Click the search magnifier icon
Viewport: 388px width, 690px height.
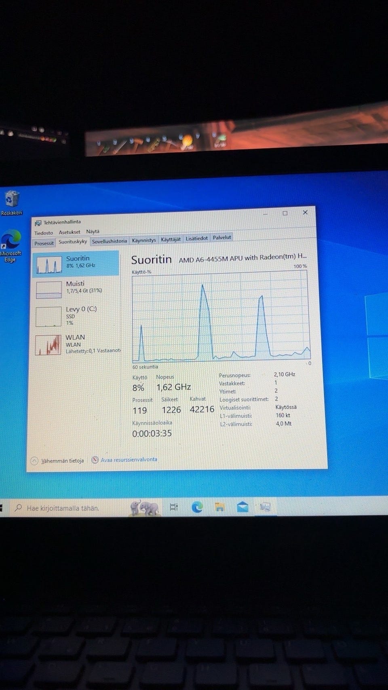coord(18,508)
